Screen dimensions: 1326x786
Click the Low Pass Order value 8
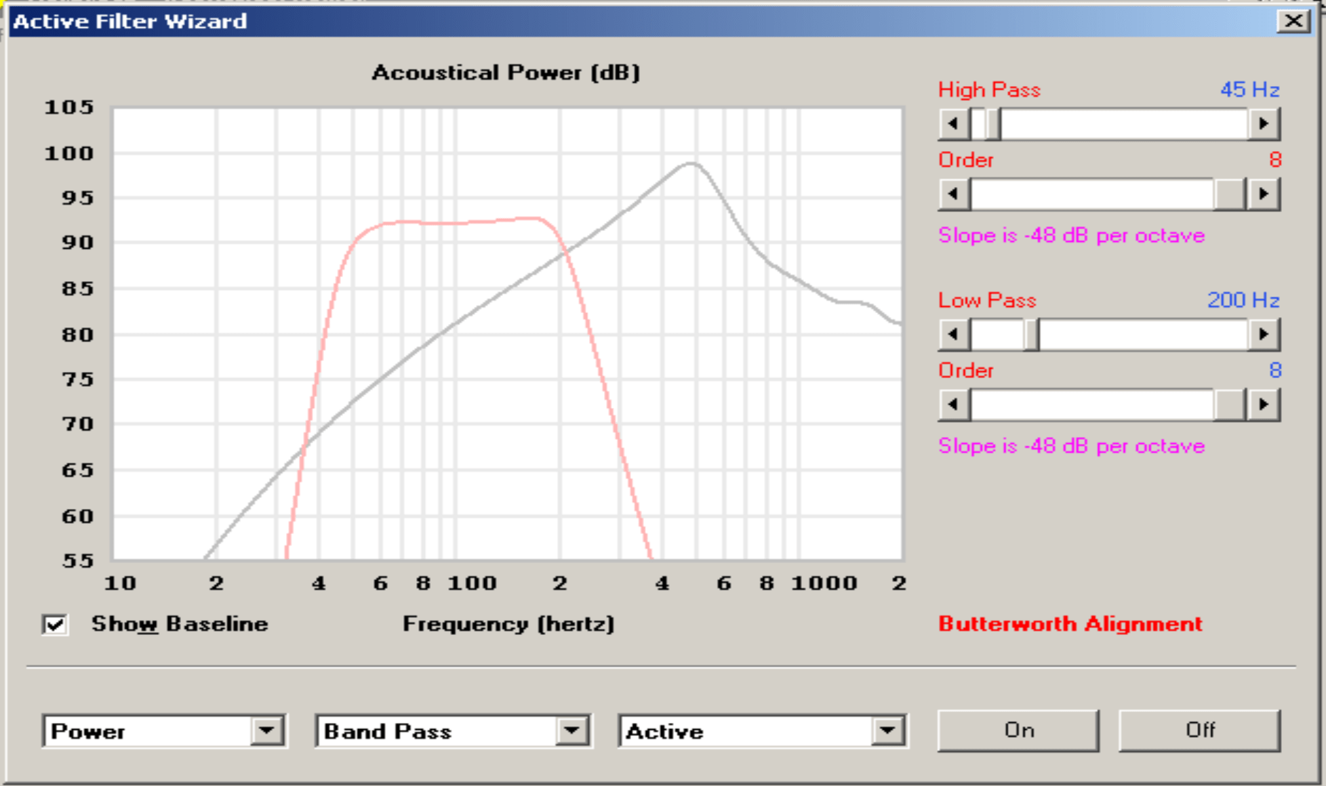pyautogui.click(x=1275, y=370)
